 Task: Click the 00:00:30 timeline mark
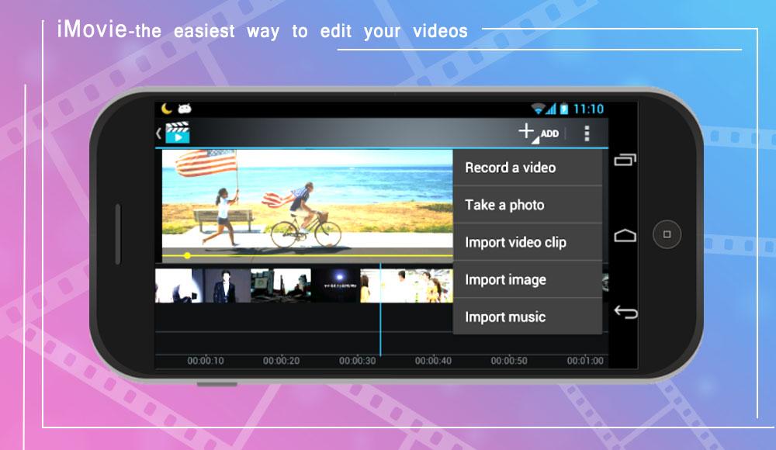357,361
